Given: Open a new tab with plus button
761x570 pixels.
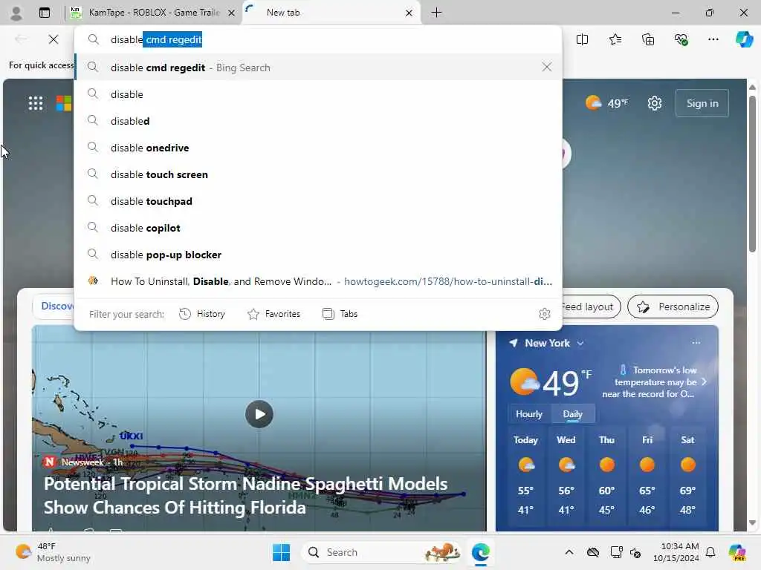Looking at the screenshot, I should pyautogui.click(x=436, y=13).
